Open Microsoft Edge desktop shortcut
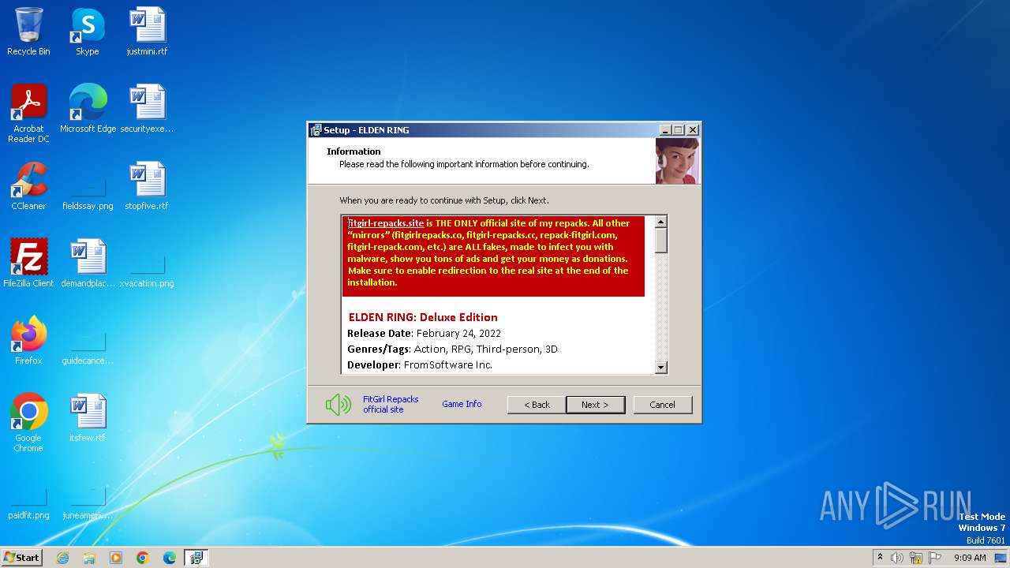 click(x=88, y=109)
